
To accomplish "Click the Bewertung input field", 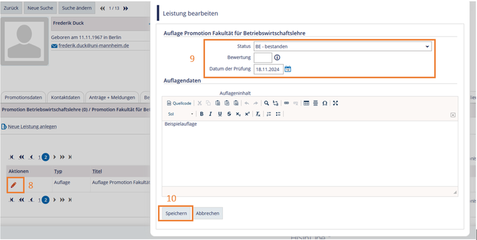I will pos(262,58).
